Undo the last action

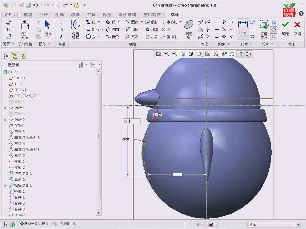tap(36, 5)
